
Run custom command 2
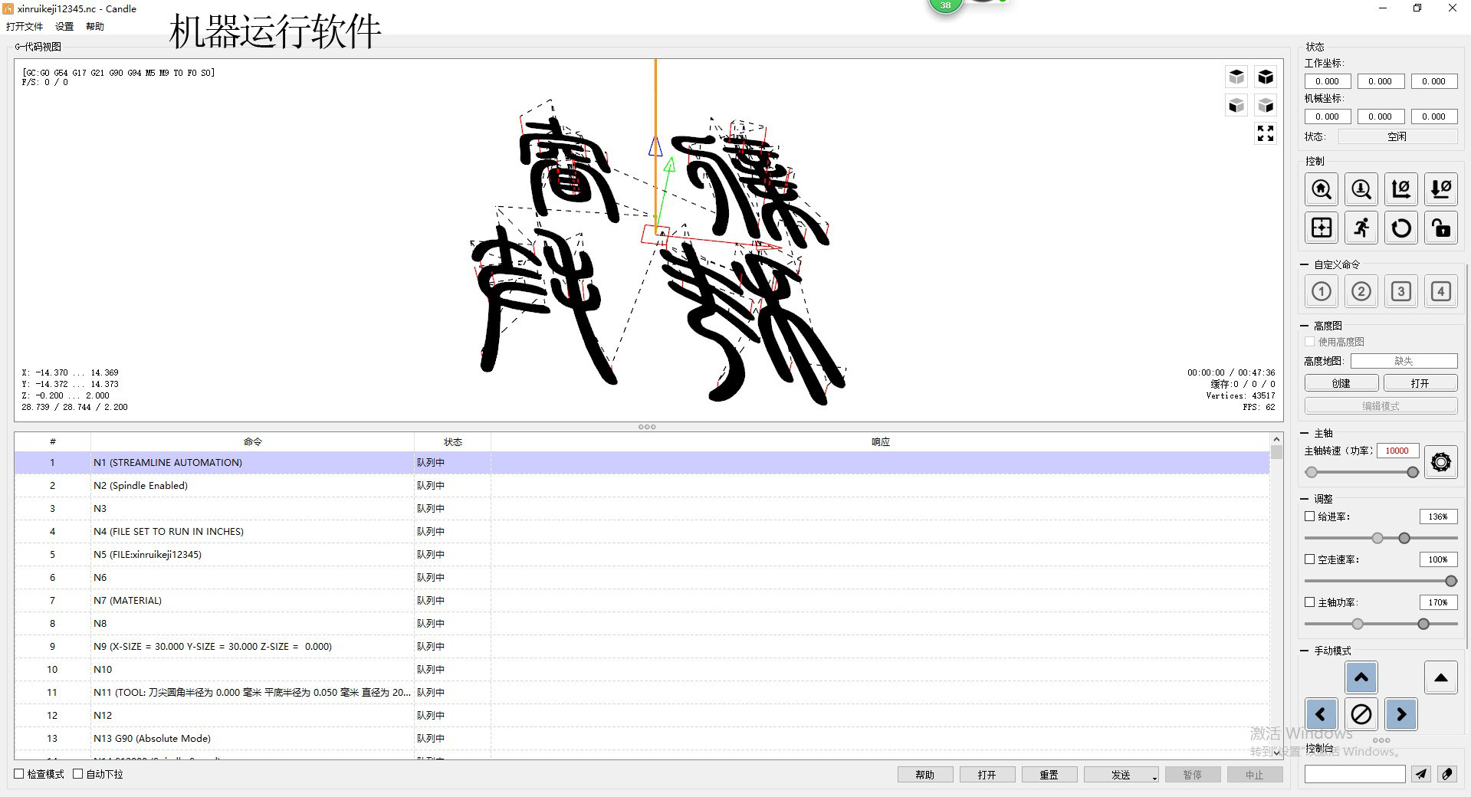1361,291
